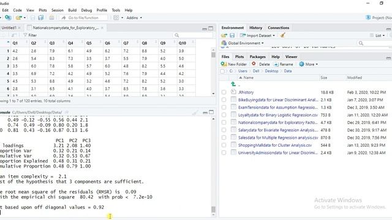This screenshot has height=220, width=392.
Task: Close the Nationalcompanydata_for_Exploratory tab
Action: coord(102,28)
